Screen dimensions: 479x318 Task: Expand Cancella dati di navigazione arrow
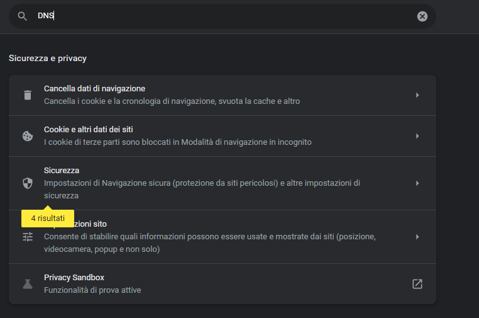tap(417, 95)
